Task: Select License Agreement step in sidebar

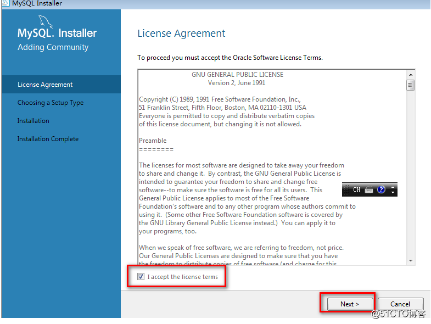Action: pyautogui.click(x=61, y=85)
